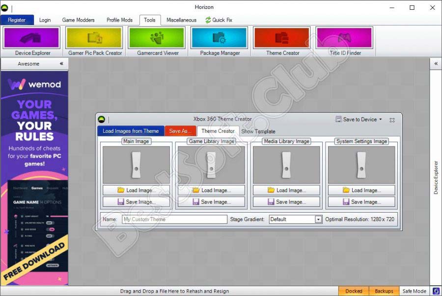The width and height of the screenshot is (442, 296).
Task: Switch to the Game Modders tab
Action: pyautogui.click(x=78, y=20)
